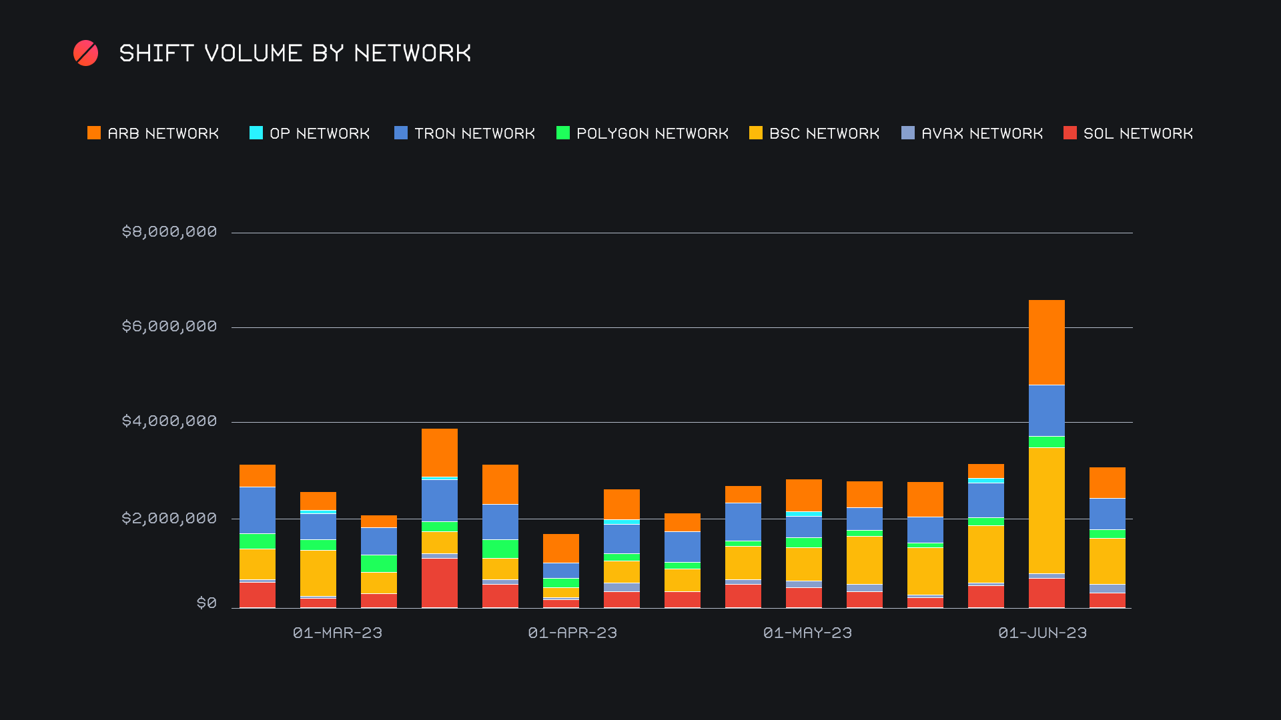The width and height of the screenshot is (1281, 720).
Task: Click the 01-JUN-23 axis date label
Action: pyautogui.click(x=1042, y=633)
